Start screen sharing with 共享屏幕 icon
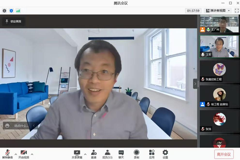240x160 pixels. point(77,154)
